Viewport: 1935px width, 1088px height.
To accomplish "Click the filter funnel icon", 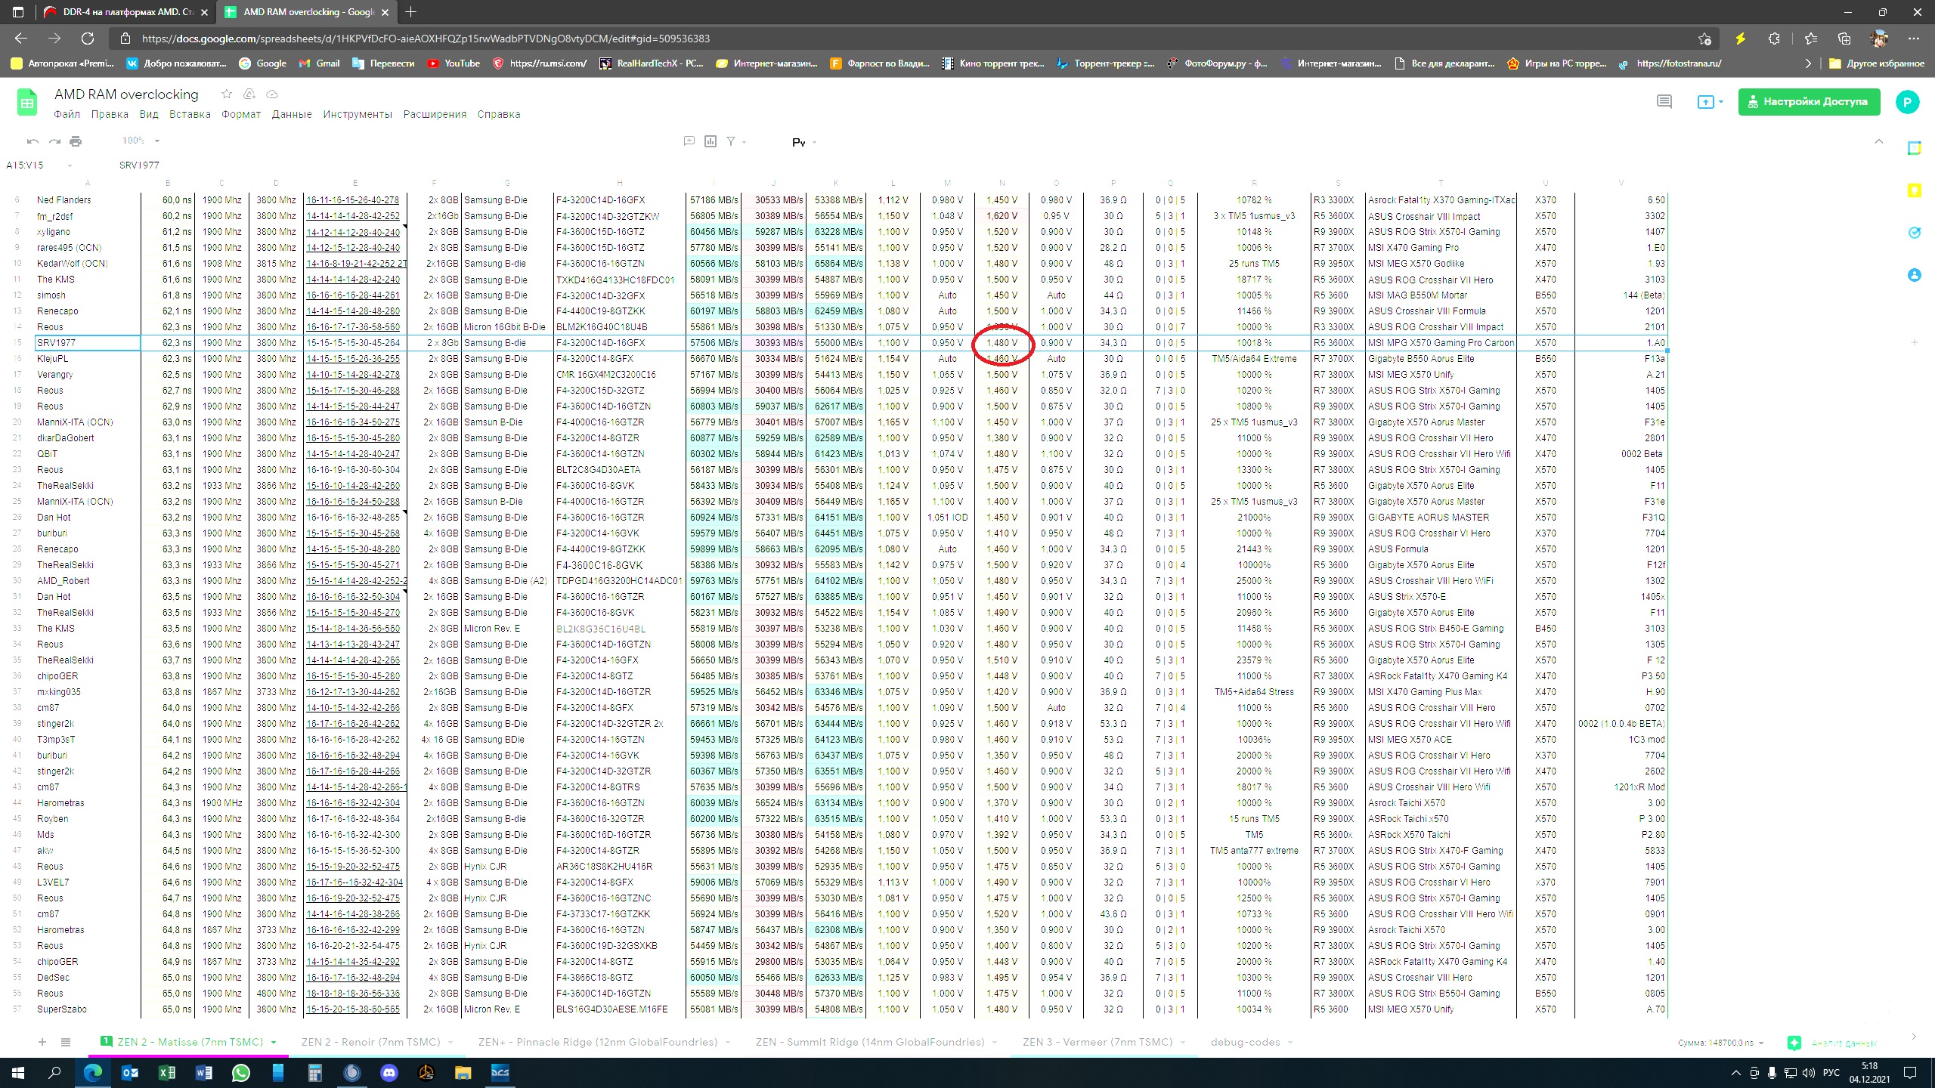I will [x=731, y=141].
